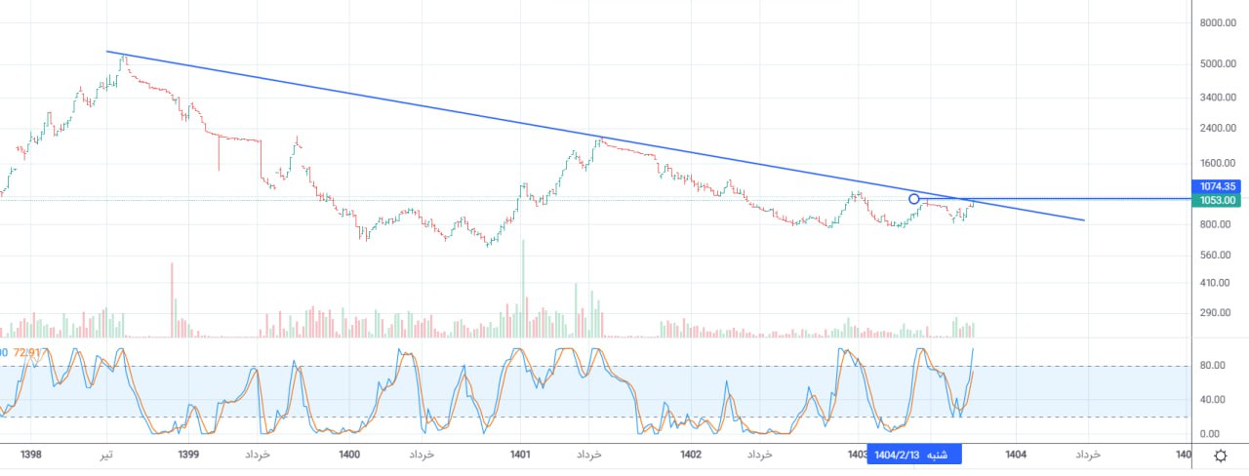Click the green 1053.00 current price label
The height and width of the screenshot is (476, 1249).
coord(1218,200)
